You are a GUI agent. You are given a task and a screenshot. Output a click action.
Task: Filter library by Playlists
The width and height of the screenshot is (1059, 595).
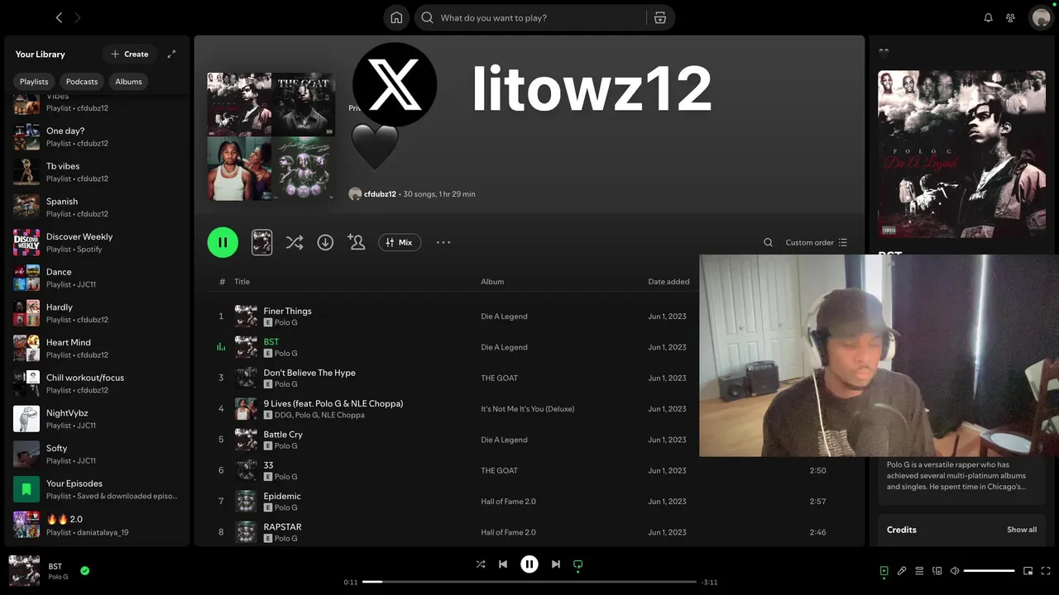(x=34, y=81)
